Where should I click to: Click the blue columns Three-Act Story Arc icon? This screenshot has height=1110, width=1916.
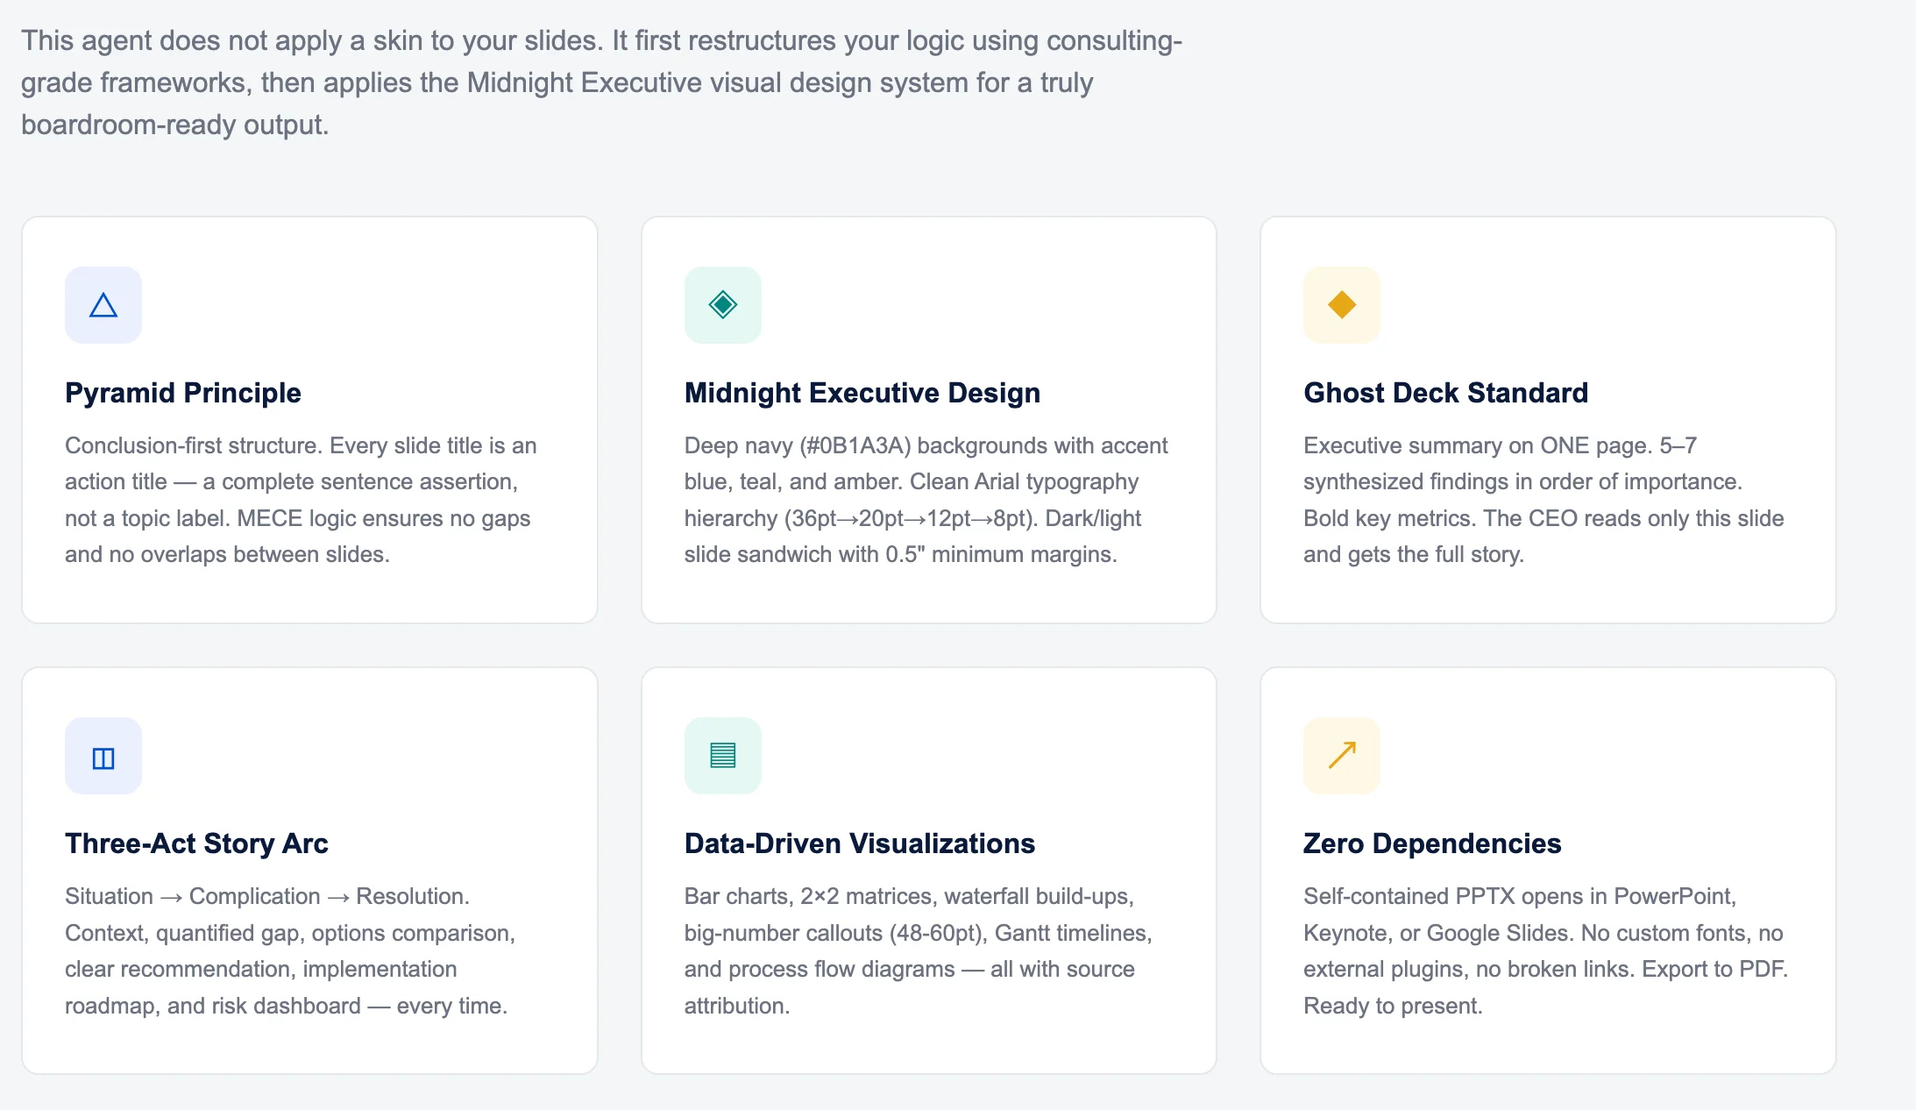click(x=103, y=756)
